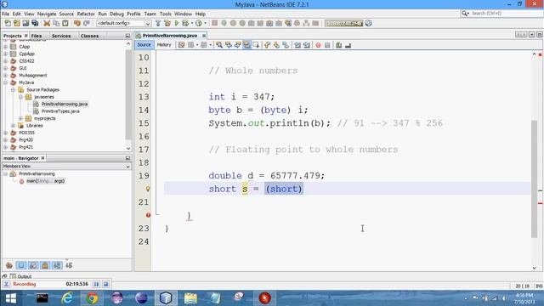
Task: Click the Build Project hammer icon
Action: click(x=158, y=23)
